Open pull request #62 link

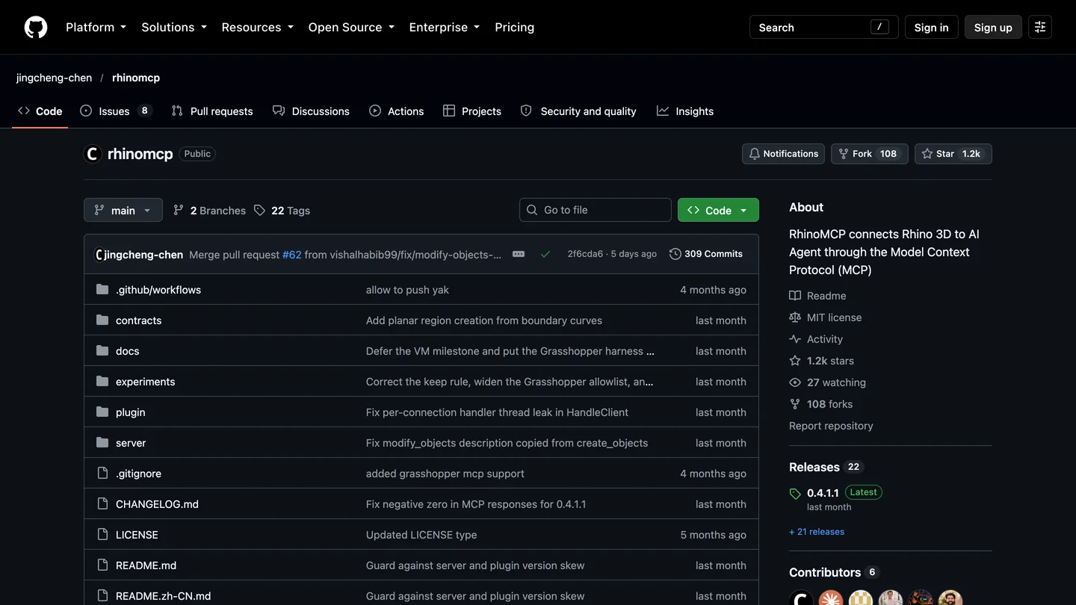pyautogui.click(x=292, y=255)
